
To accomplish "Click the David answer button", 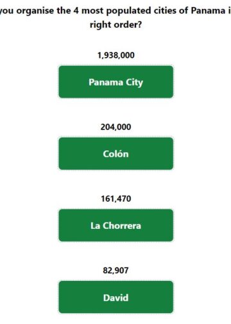I will pyautogui.click(x=116, y=297).
